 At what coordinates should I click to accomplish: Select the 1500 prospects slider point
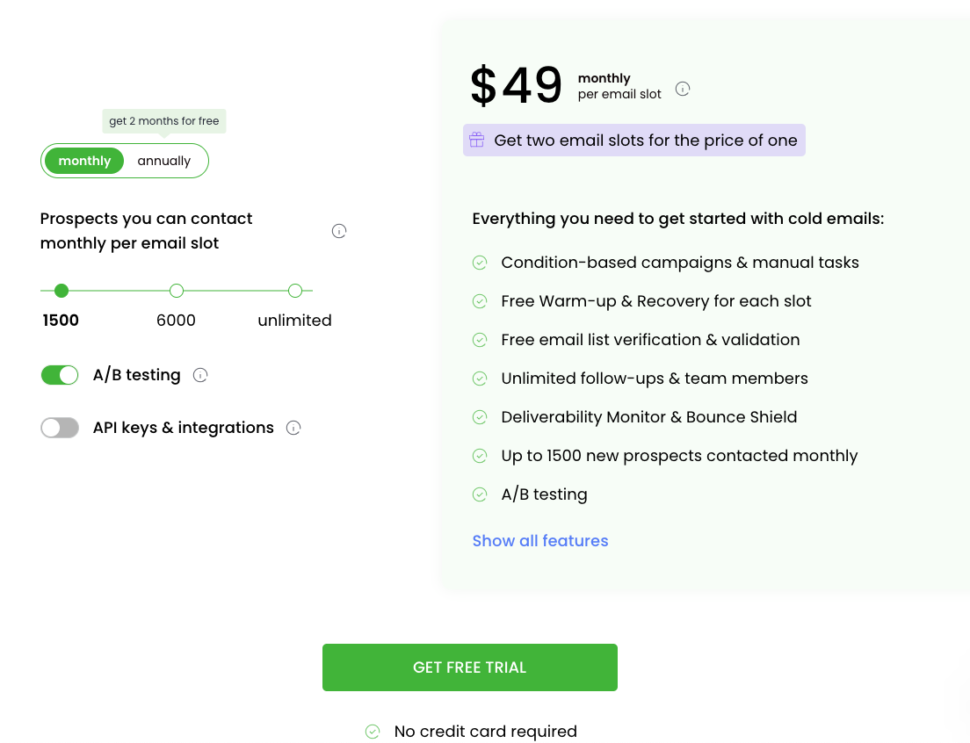(x=61, y=291)
